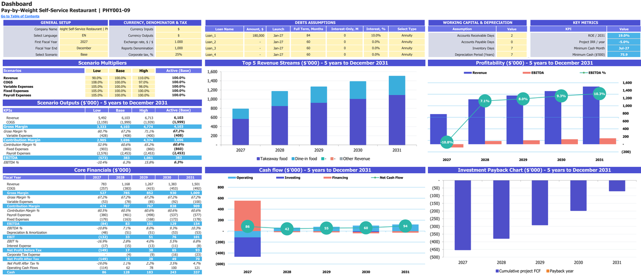The width and height of the screenshot is (641, 276).
Task: Edit Revenue Low multiplier 90.0%
Action: click(97, 78)
